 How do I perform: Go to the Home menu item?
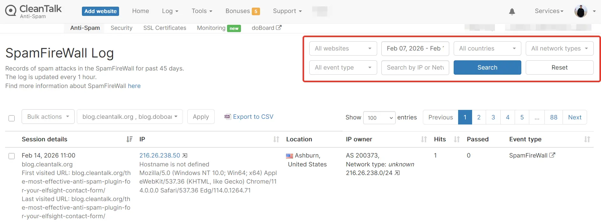click(x=141, y=11)
